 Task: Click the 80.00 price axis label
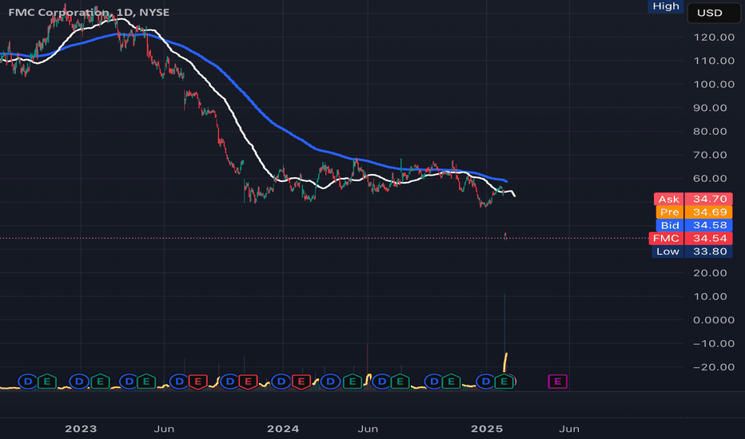(710, 132)
